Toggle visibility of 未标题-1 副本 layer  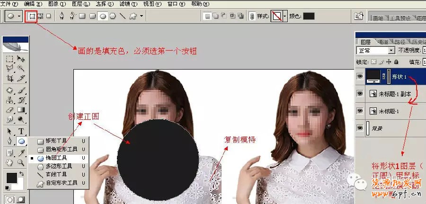[x=361, y=94]
